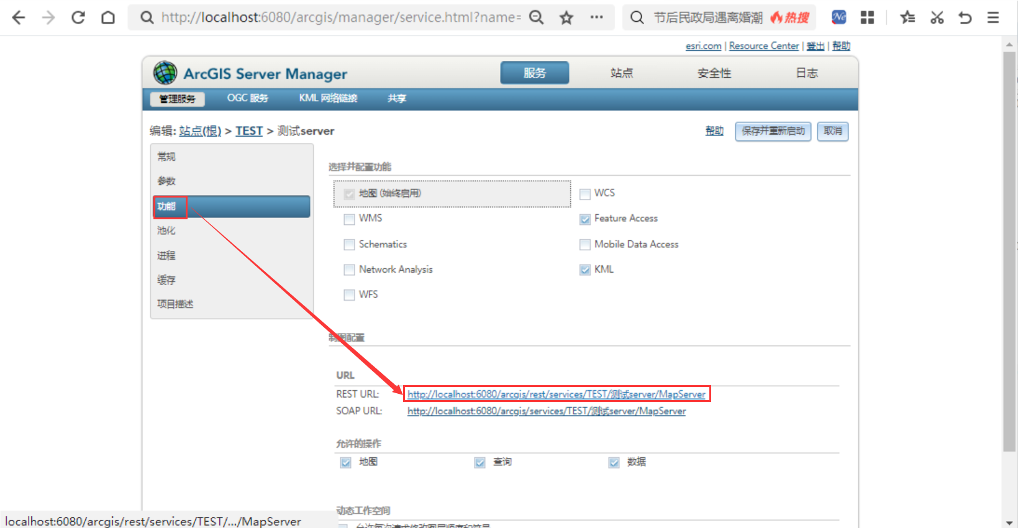Open the browser home page

point(108,17)
